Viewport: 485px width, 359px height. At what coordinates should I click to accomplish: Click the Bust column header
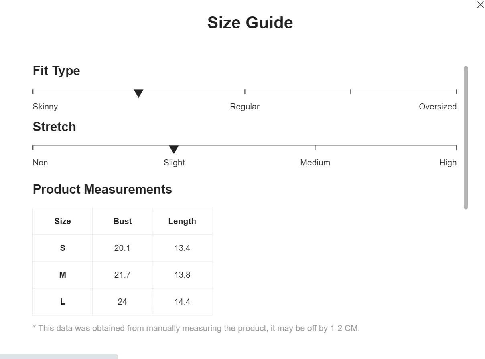tap(122, 221)
